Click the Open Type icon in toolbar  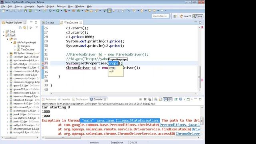click(x=87, y=11)
